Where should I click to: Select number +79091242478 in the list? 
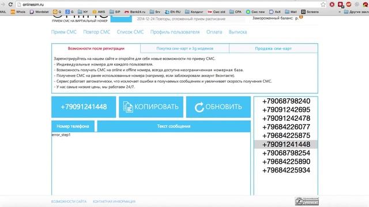tap(286, 118)
